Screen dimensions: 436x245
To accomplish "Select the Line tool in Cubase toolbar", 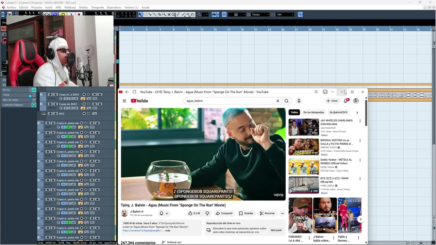I will 184,15.
